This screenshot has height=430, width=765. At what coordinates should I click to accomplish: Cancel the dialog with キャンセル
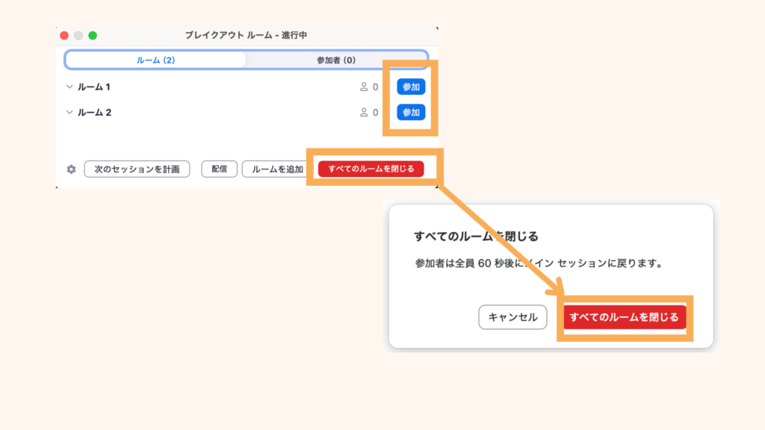tap(512, 317)
